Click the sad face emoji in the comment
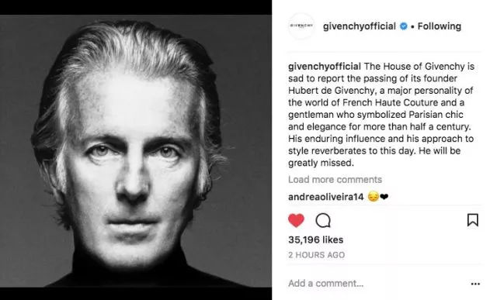Viewport: 497px width, 300px height. pos(373,197)
